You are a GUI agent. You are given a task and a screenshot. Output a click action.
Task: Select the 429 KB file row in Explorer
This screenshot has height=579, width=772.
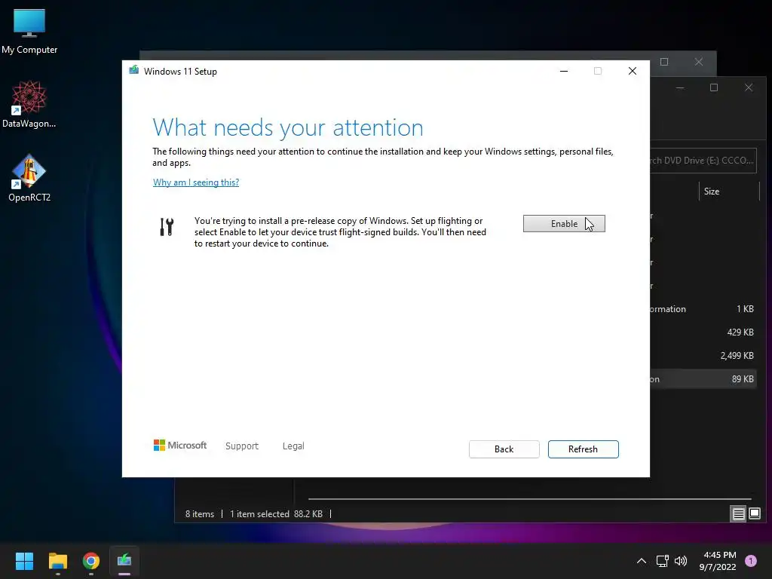pyautogui.click(x=703, y=332)
